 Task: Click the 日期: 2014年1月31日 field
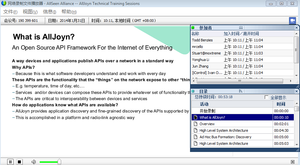(66, 21)
